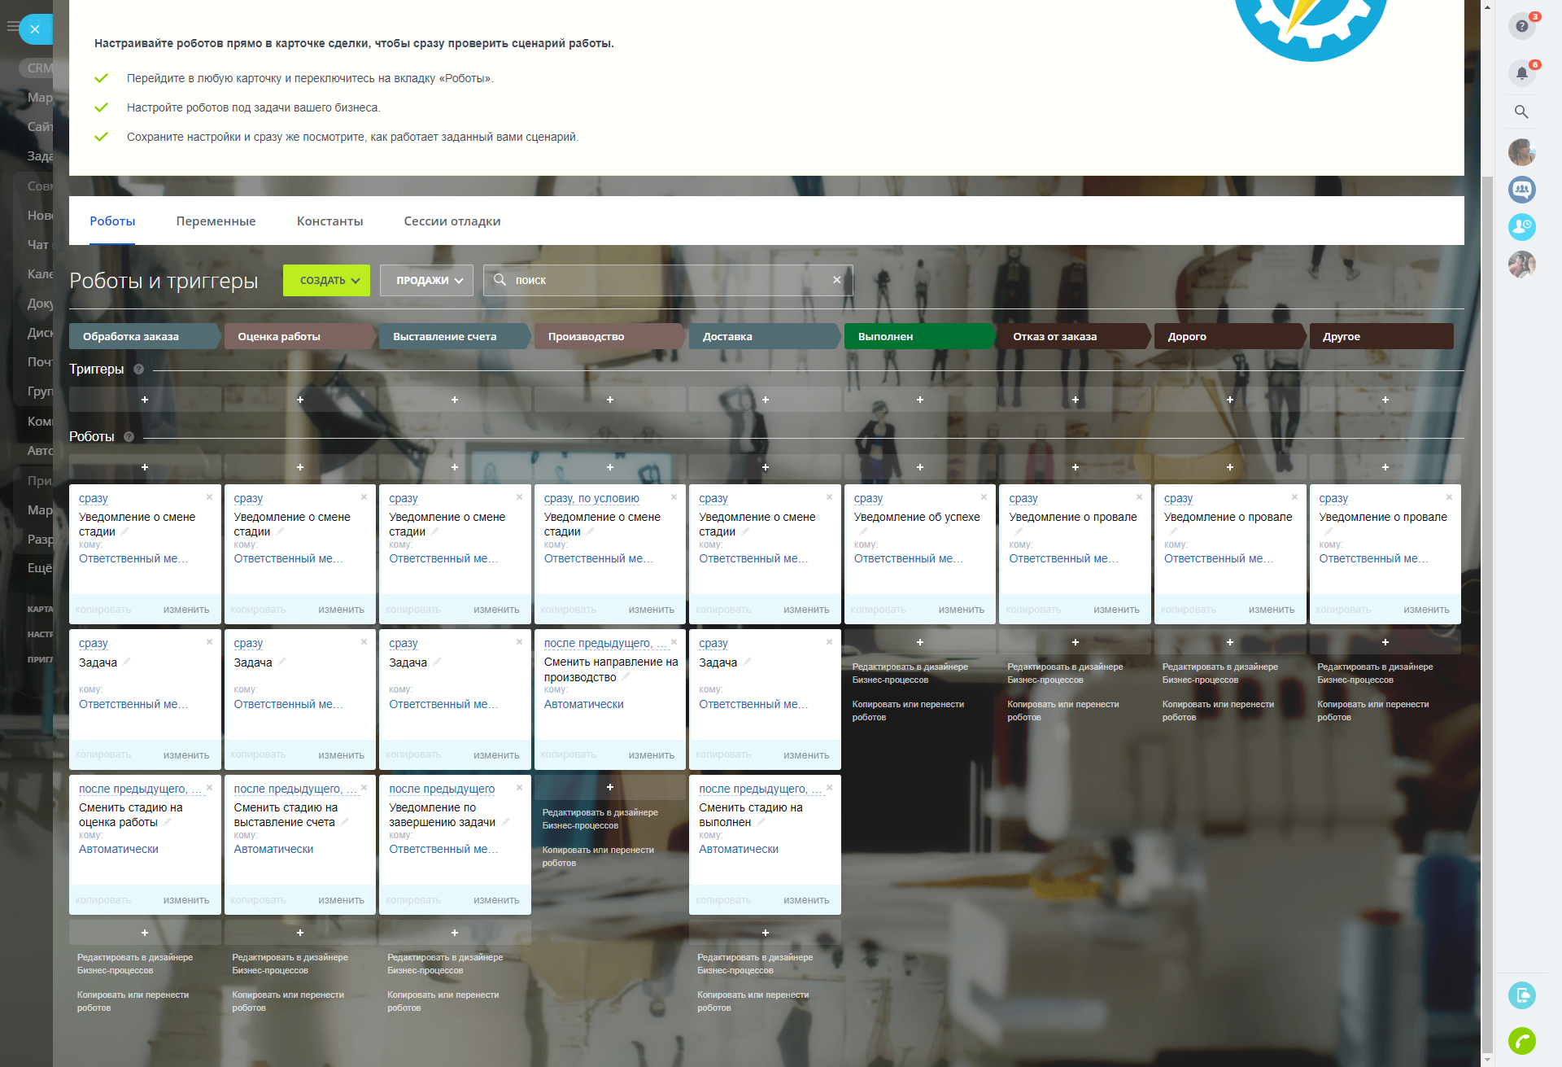The width and height of the screenshot is (1562, 1067).
Task: Select the green Выполнен stage header
Action: point(918,336)
